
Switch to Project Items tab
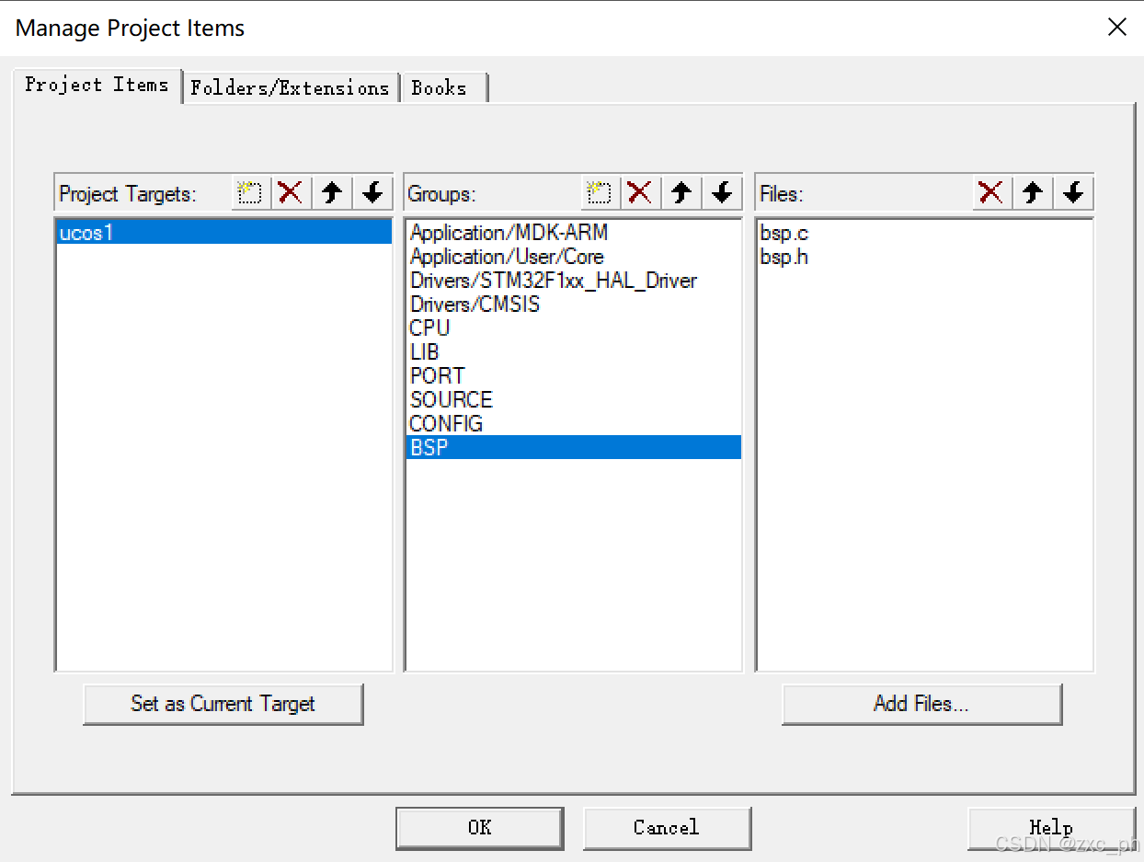97,85
